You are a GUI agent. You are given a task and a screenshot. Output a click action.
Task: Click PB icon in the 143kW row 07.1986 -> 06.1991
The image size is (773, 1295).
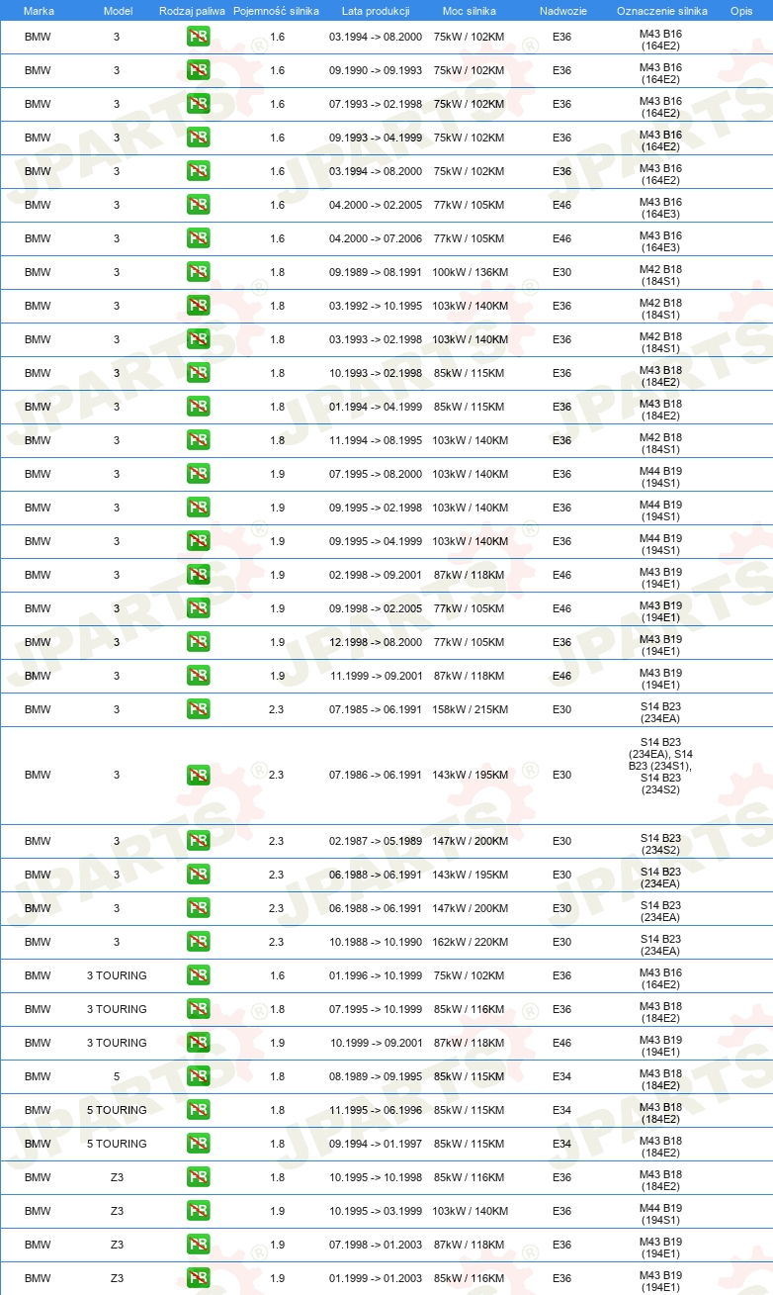click(198, 775)
